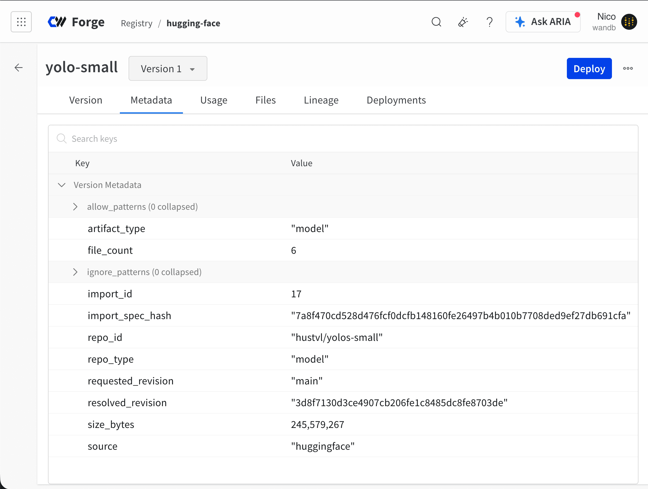Click the import_id value 17
The height and width of the screenshot is (489, 648).
[x=296, y=294]
